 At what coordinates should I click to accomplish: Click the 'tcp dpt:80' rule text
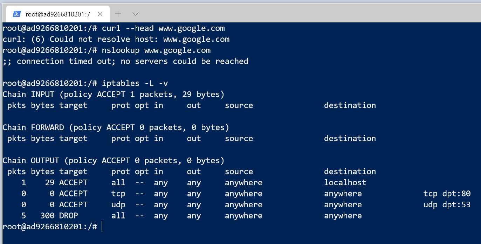[447, 194]
